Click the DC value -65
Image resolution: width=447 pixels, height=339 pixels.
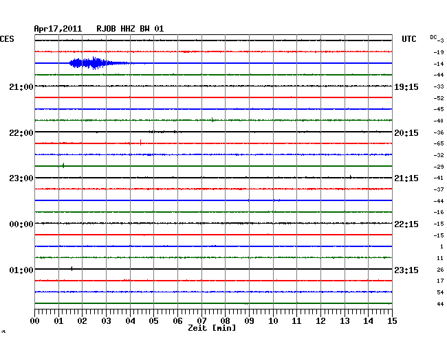click(x=439, y=143)
